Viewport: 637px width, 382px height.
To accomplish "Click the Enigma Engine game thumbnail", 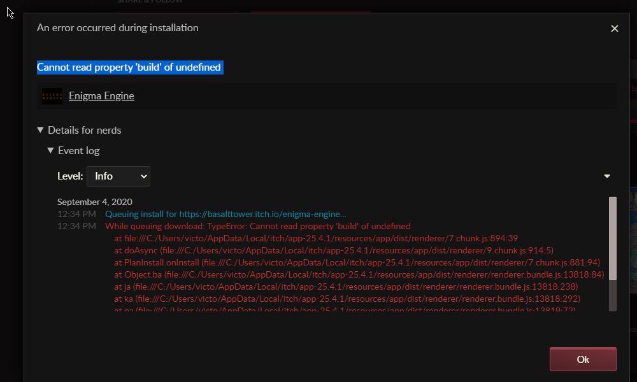I will [52, 96].
